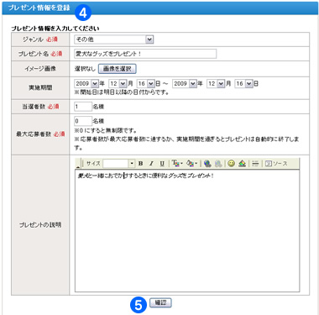Toggle italic formatting in editor toolbar
This screenshot has width=319, height=315.
pyautogui.click(x=151, y=164)
